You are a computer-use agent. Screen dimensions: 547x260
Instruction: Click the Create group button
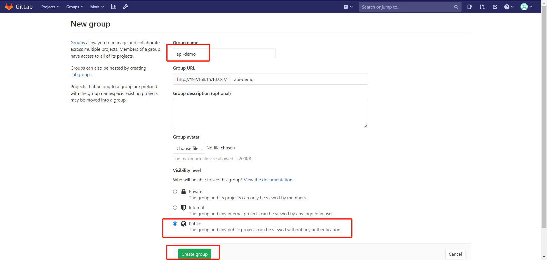[x=194, y=254]
